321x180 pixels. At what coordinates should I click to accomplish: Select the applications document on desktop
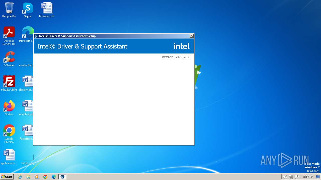click(9, 157)
